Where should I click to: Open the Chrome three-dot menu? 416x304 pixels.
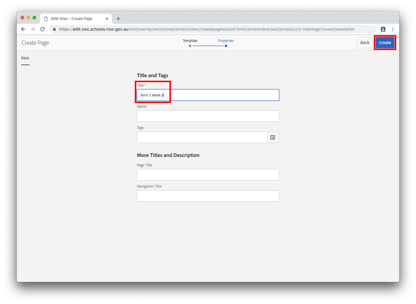tap(393, 29)
